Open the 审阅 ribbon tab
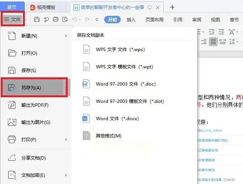This screenshot has height=184, width=243. click(197, 20)
